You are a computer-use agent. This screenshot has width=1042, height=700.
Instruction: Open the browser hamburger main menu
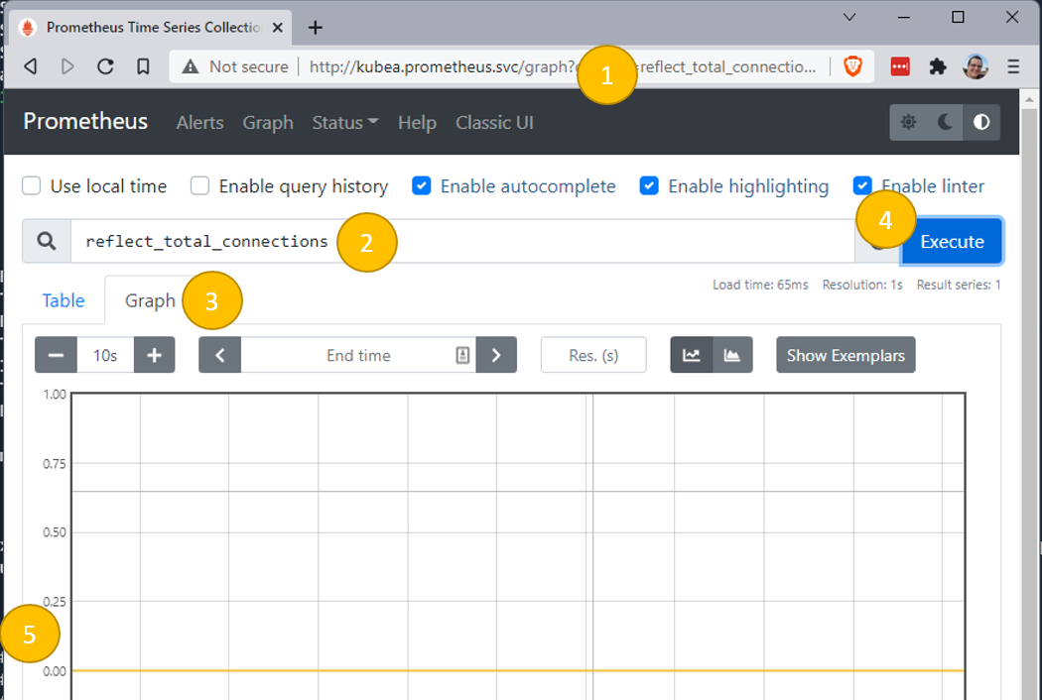click(x=1013, y=66)
